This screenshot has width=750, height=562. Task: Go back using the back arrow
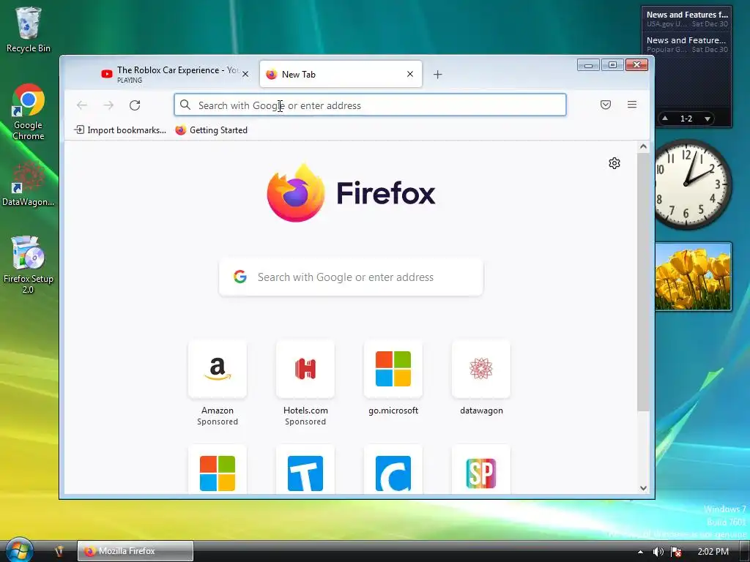pyautogui.click(x=82, y=105)
